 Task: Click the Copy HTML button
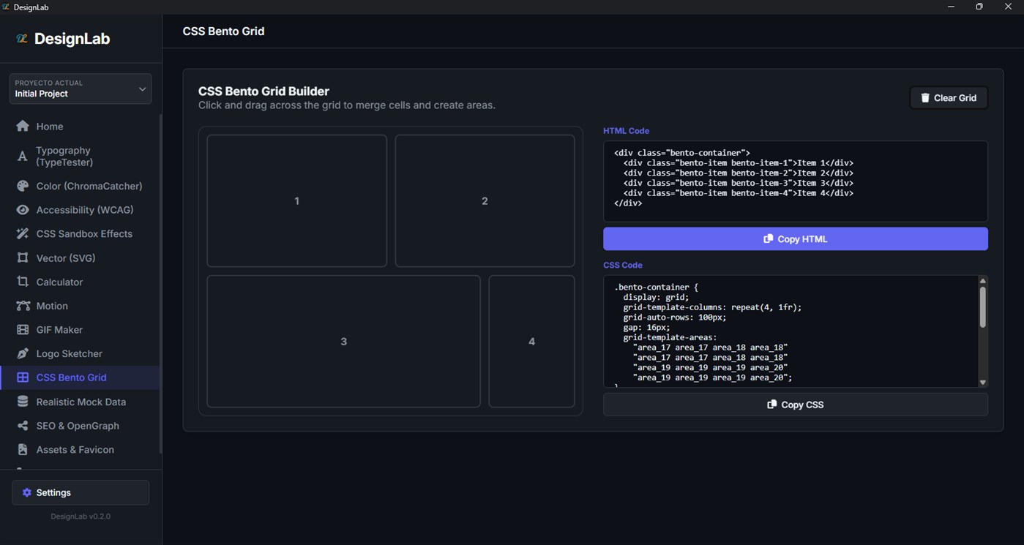(796, 238)
